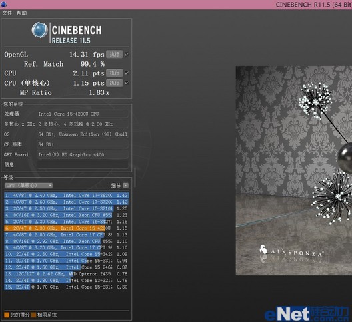Image resolution: width=352 pixels, height=322 pixels.
Task: Click the AIXSPONZA logo in render
Action: coord(291,251)
